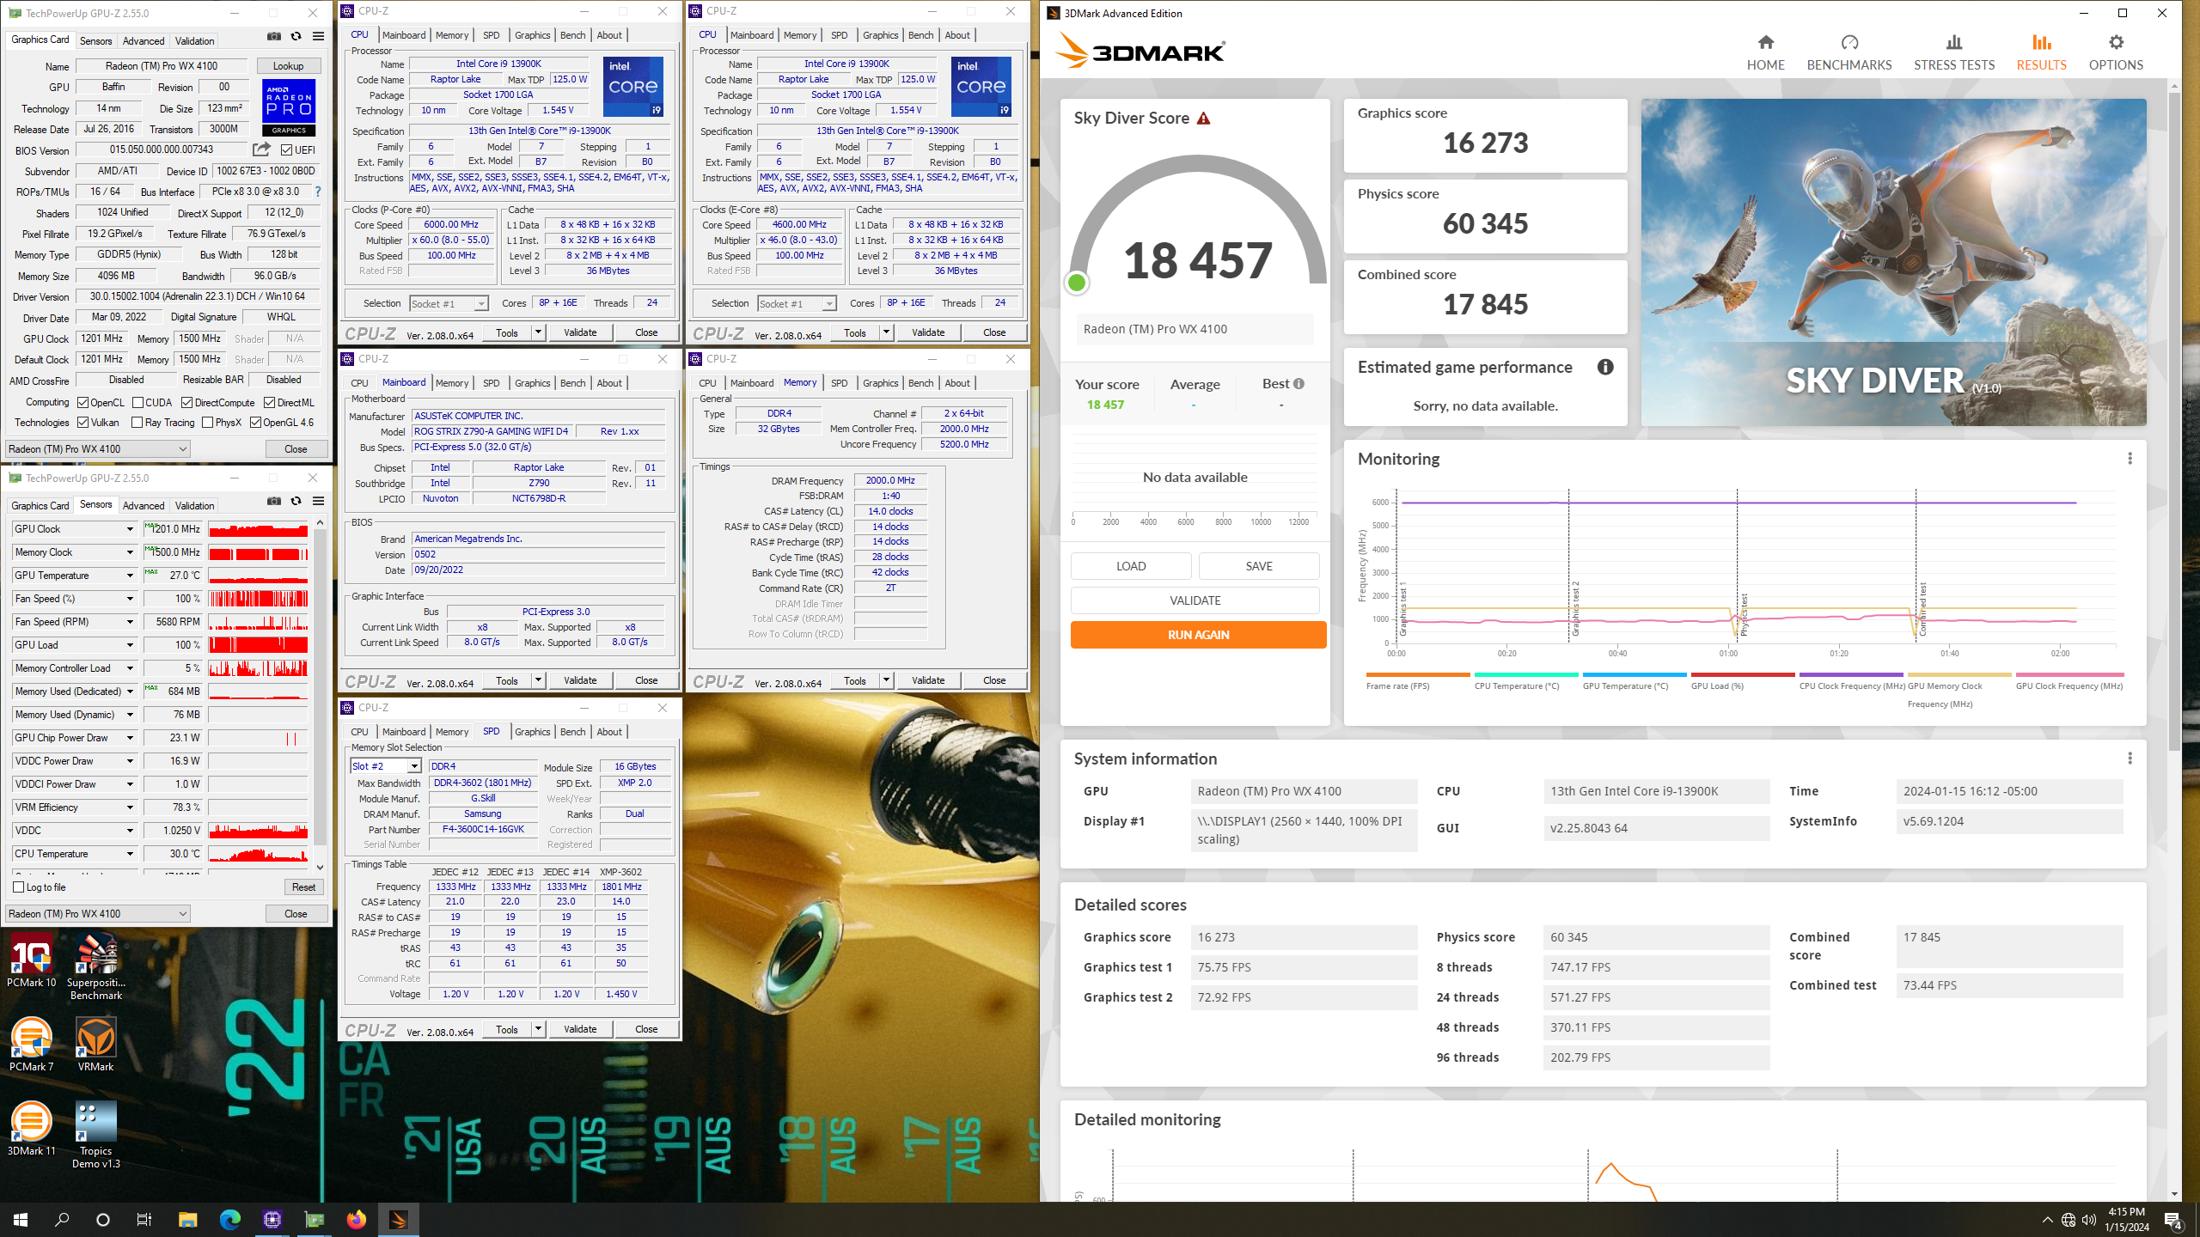Click the VALIDATE button in 3DMark
The height and width of the screenshot is (1237, 2200).
pyautogui.click(x=1195, y=600)
